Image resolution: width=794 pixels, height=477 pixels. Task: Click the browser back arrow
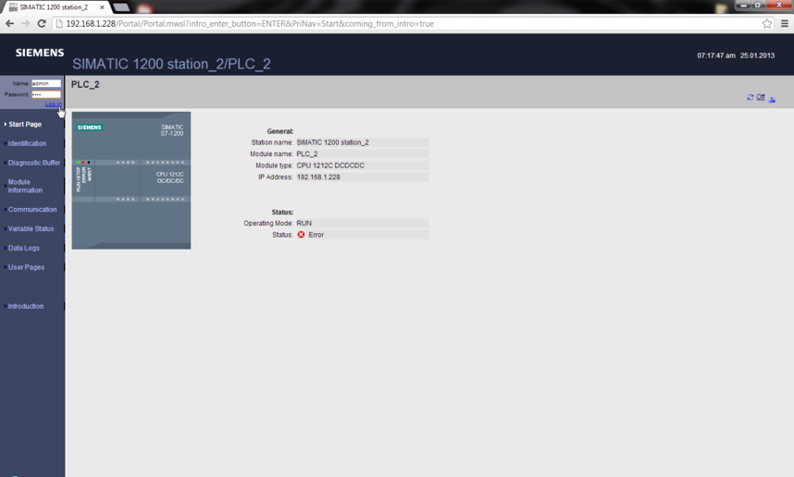point(9,24)
